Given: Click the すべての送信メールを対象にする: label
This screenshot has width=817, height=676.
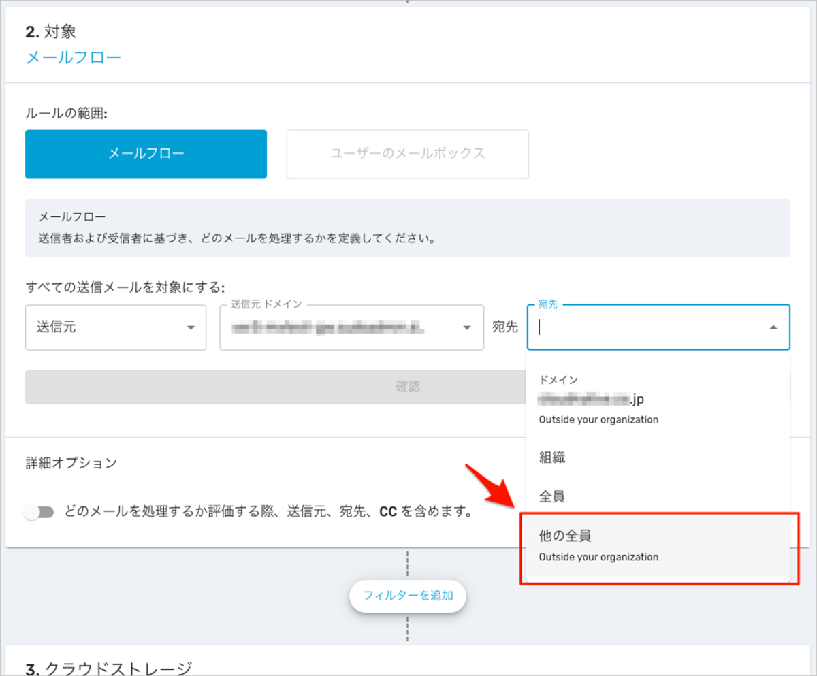Looking at the screenshot, I should [x=125, y=287].
